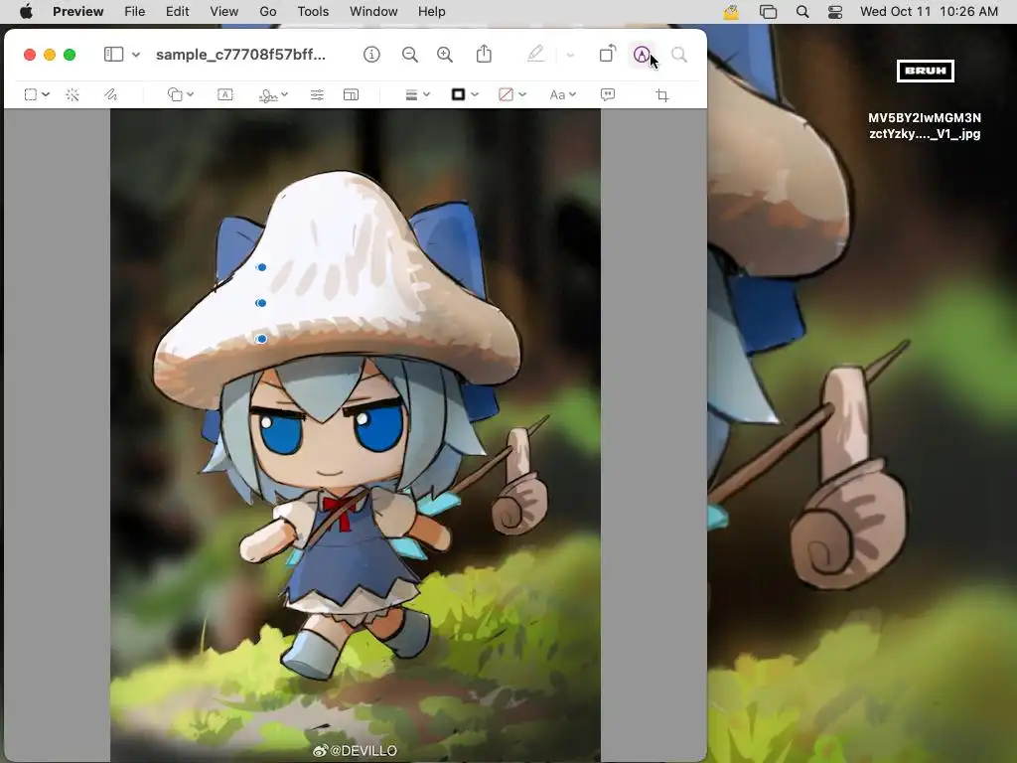
Task: Rotate the image left
Action: pyautogui.click(x=607, y=54)
